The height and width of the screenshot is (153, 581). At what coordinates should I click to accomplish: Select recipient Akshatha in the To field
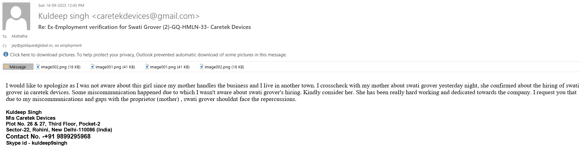(19, 36)
